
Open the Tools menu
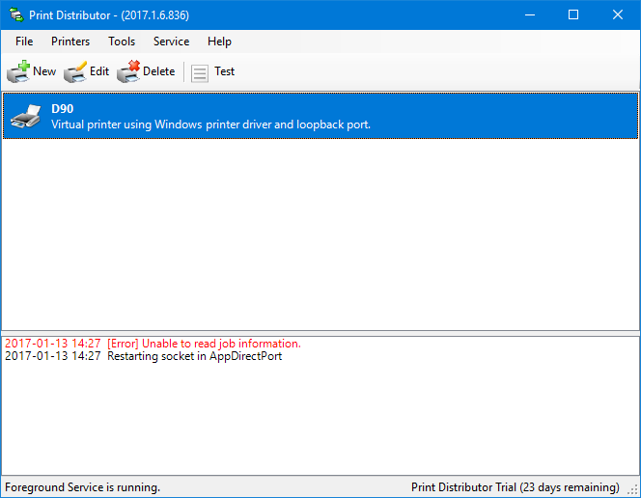coord(122,41)
